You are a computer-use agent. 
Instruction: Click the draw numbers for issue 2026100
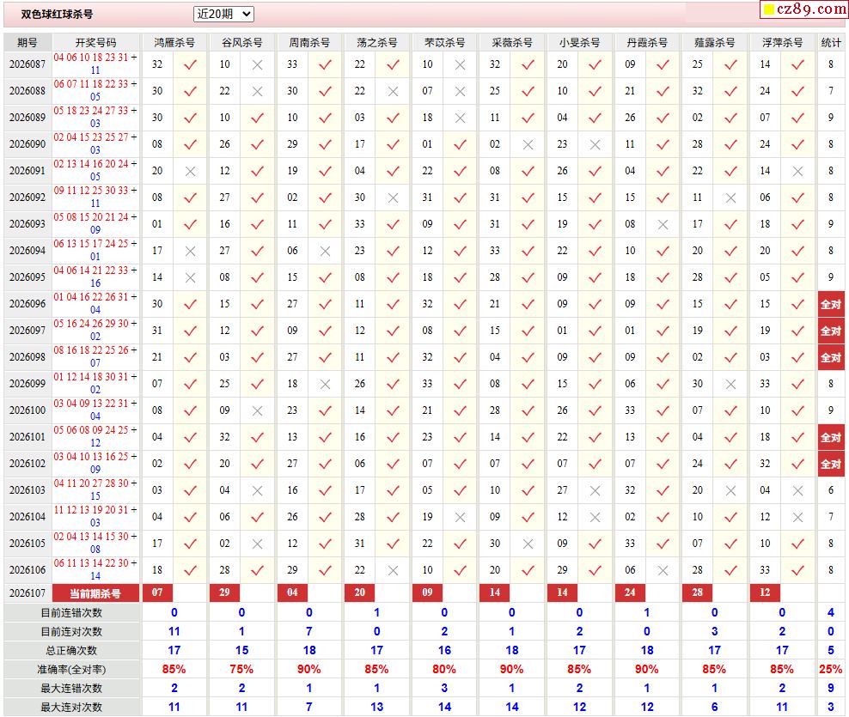(x=95, y=410)
